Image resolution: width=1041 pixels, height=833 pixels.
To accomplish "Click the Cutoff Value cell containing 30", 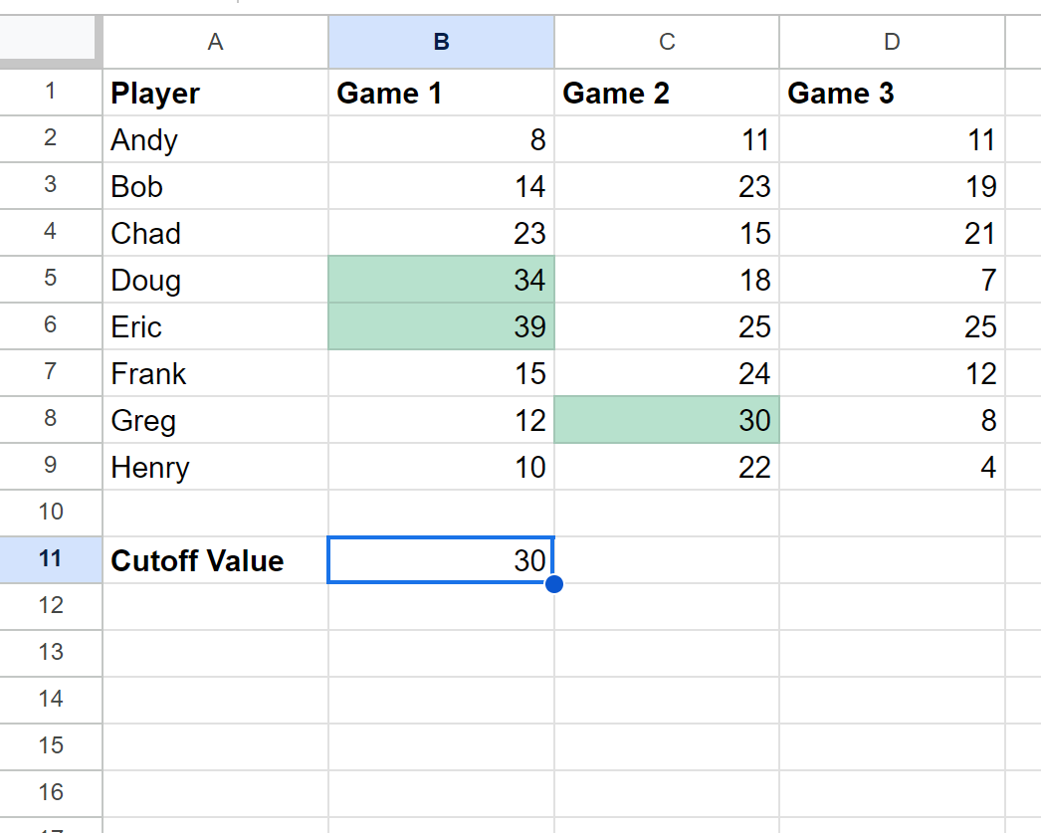I will point(441,560).
